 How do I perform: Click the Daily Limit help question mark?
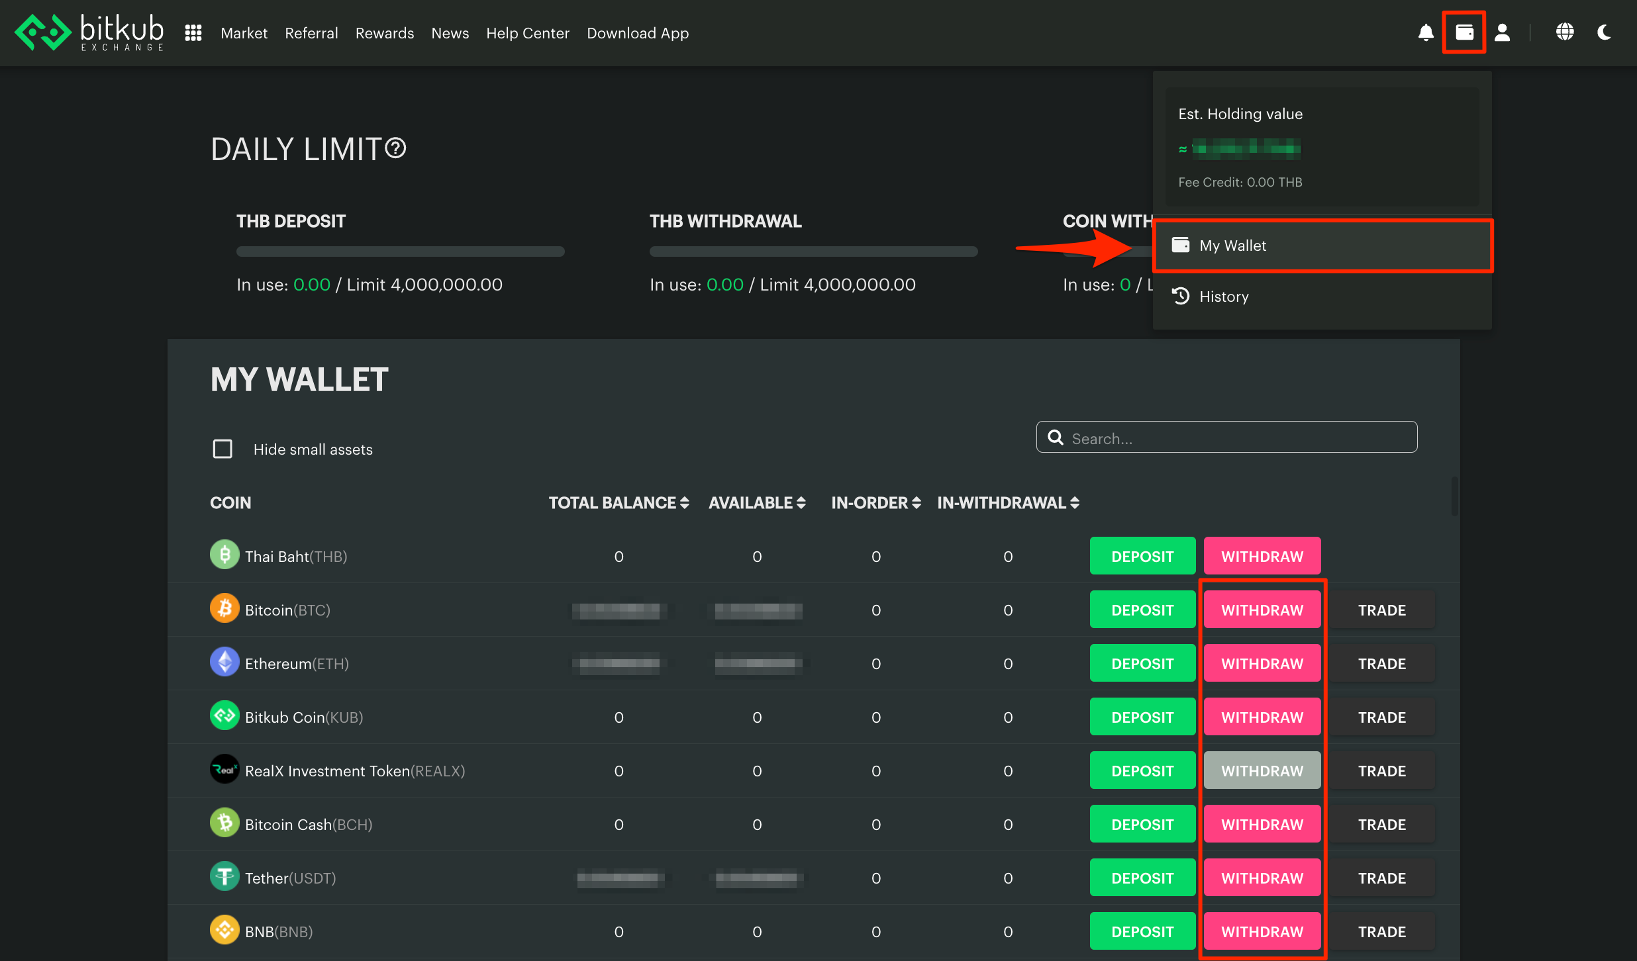point(395,148)
